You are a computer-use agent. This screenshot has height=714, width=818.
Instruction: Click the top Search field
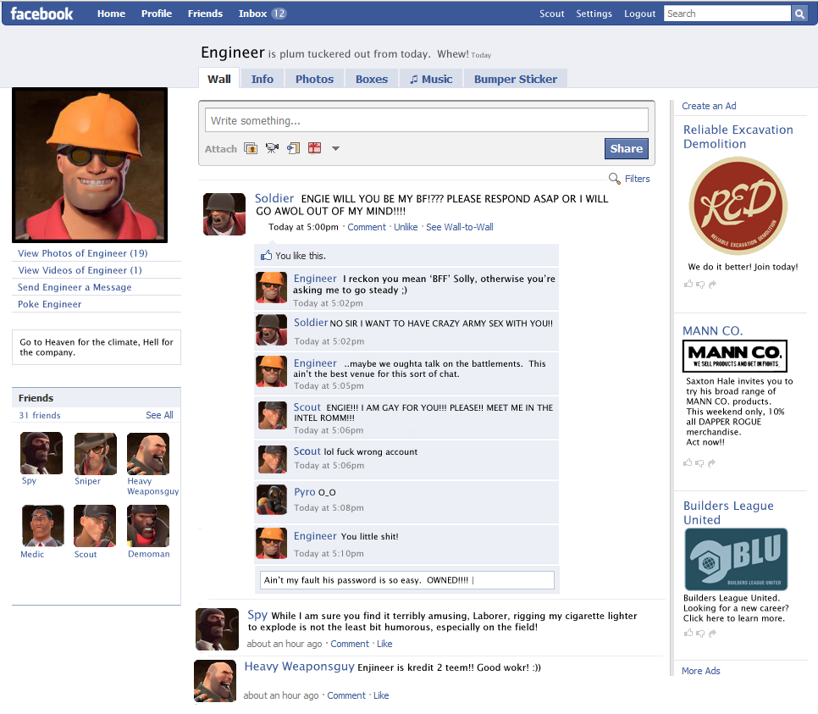727,14
